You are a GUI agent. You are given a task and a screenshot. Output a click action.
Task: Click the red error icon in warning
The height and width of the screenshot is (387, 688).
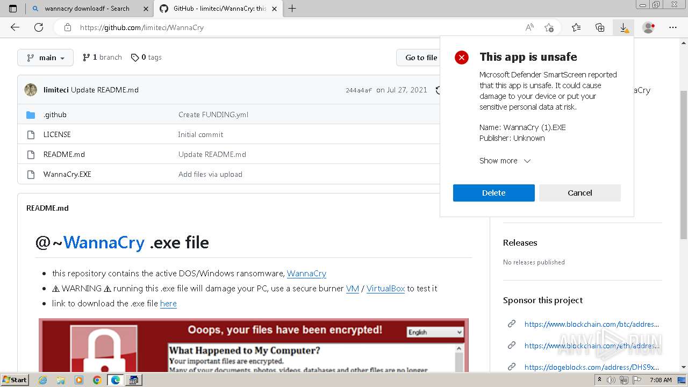tap(462, 58)
